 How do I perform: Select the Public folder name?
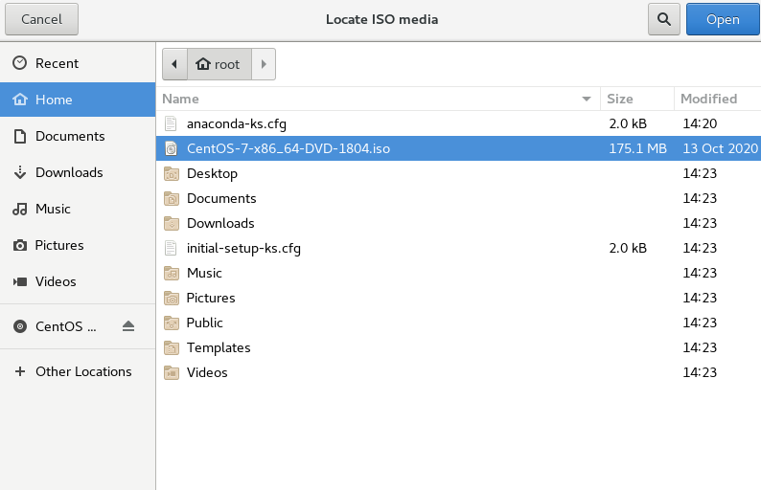point(204,323)
